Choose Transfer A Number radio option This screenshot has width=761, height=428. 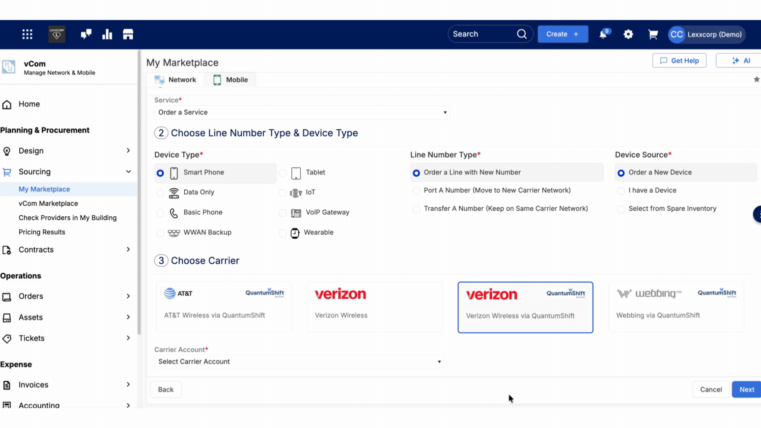point(416,209)
